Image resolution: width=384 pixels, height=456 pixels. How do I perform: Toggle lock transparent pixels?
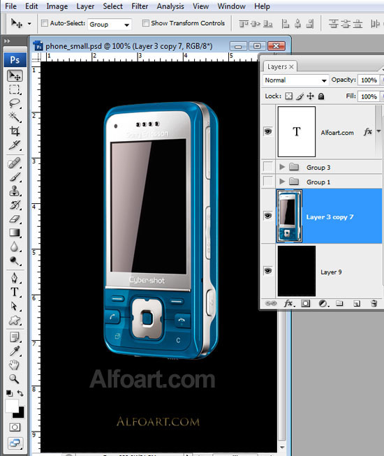[x=288, y=96]
